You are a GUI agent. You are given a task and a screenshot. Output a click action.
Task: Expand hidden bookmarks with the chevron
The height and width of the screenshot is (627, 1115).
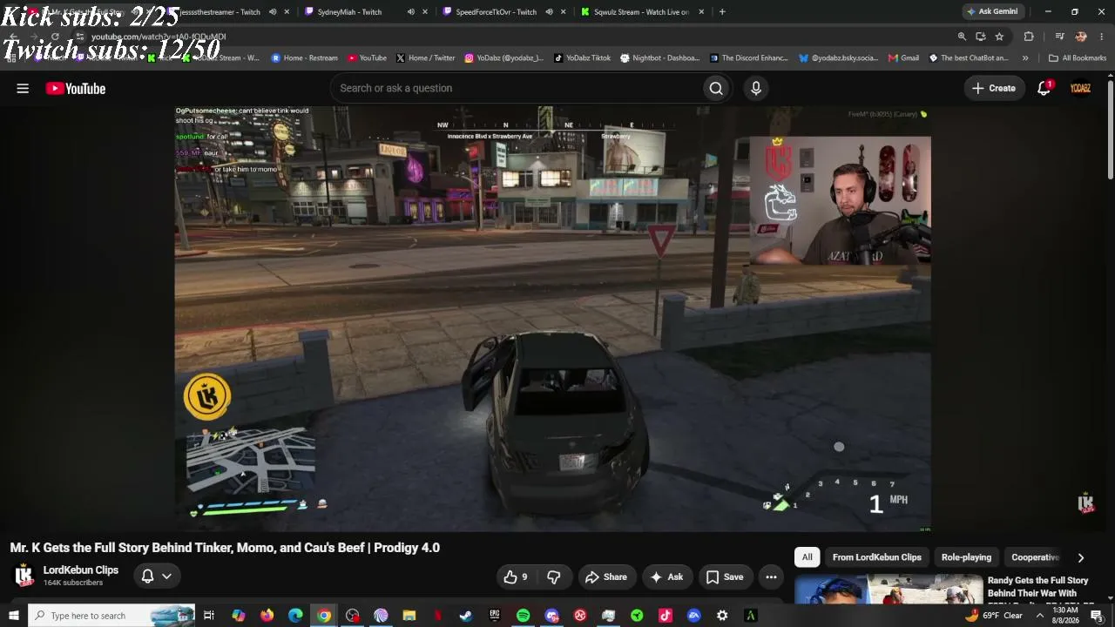1025,58
